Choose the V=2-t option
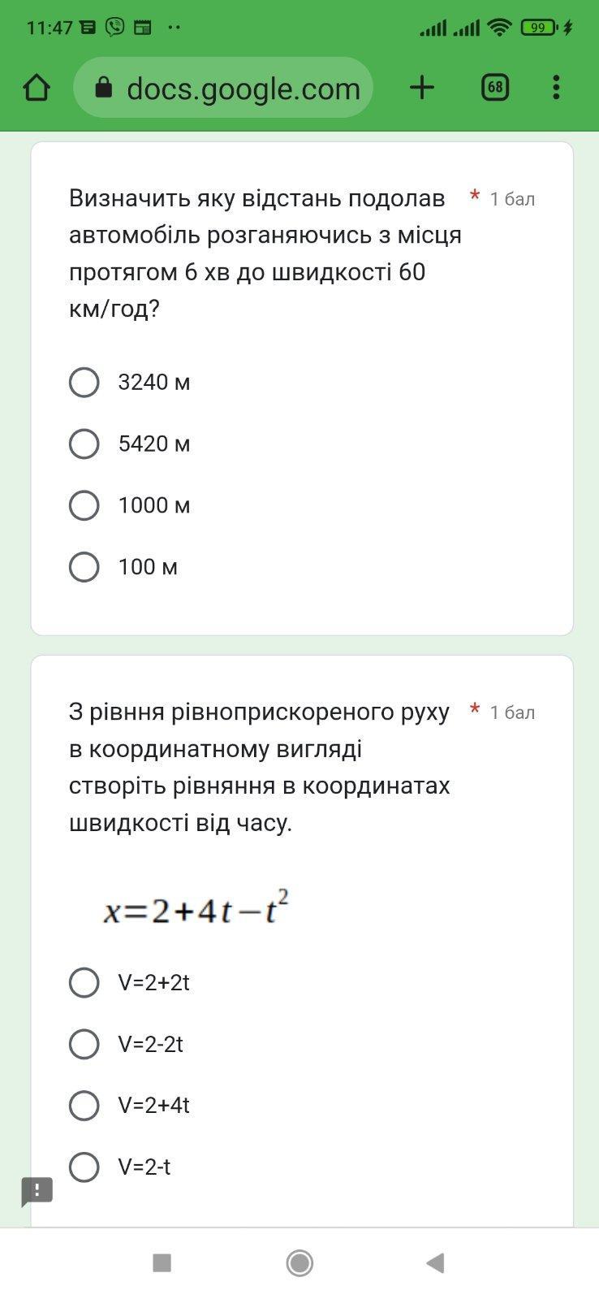This screenshot has width=599, height=1299. coord(84,1167)
